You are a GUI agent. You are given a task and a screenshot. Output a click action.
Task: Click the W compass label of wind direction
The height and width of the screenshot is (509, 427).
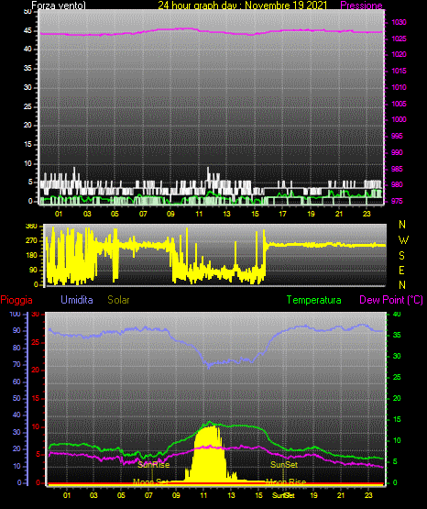click(403, 240)
